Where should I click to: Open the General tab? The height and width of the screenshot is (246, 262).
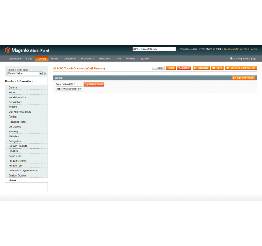click(x=27, y=88)
